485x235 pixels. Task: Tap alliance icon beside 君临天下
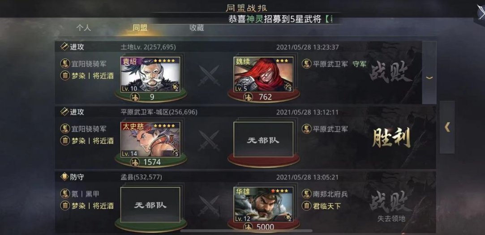tap(306, 205)
